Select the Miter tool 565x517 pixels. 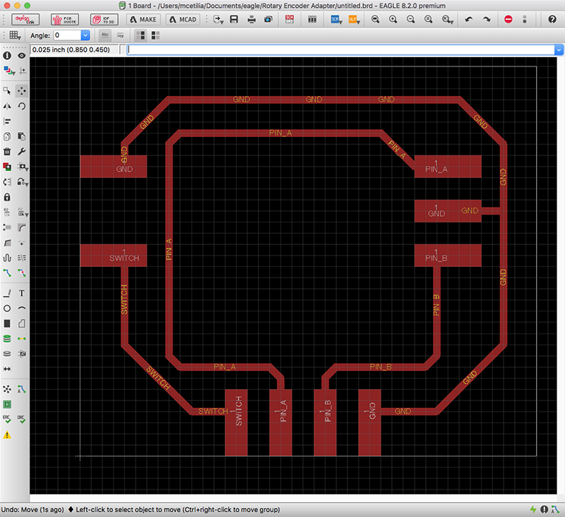coord(22,227)
